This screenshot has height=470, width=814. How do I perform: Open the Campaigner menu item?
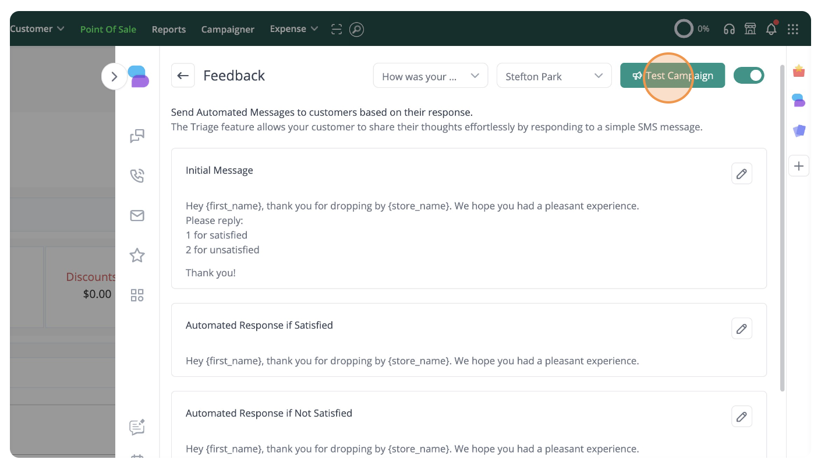click(x=228, y=30)
